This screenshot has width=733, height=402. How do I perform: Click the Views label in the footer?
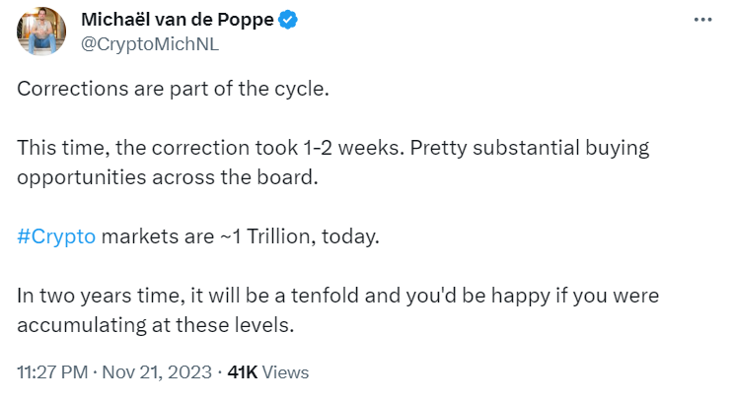(x=285, y=372)
